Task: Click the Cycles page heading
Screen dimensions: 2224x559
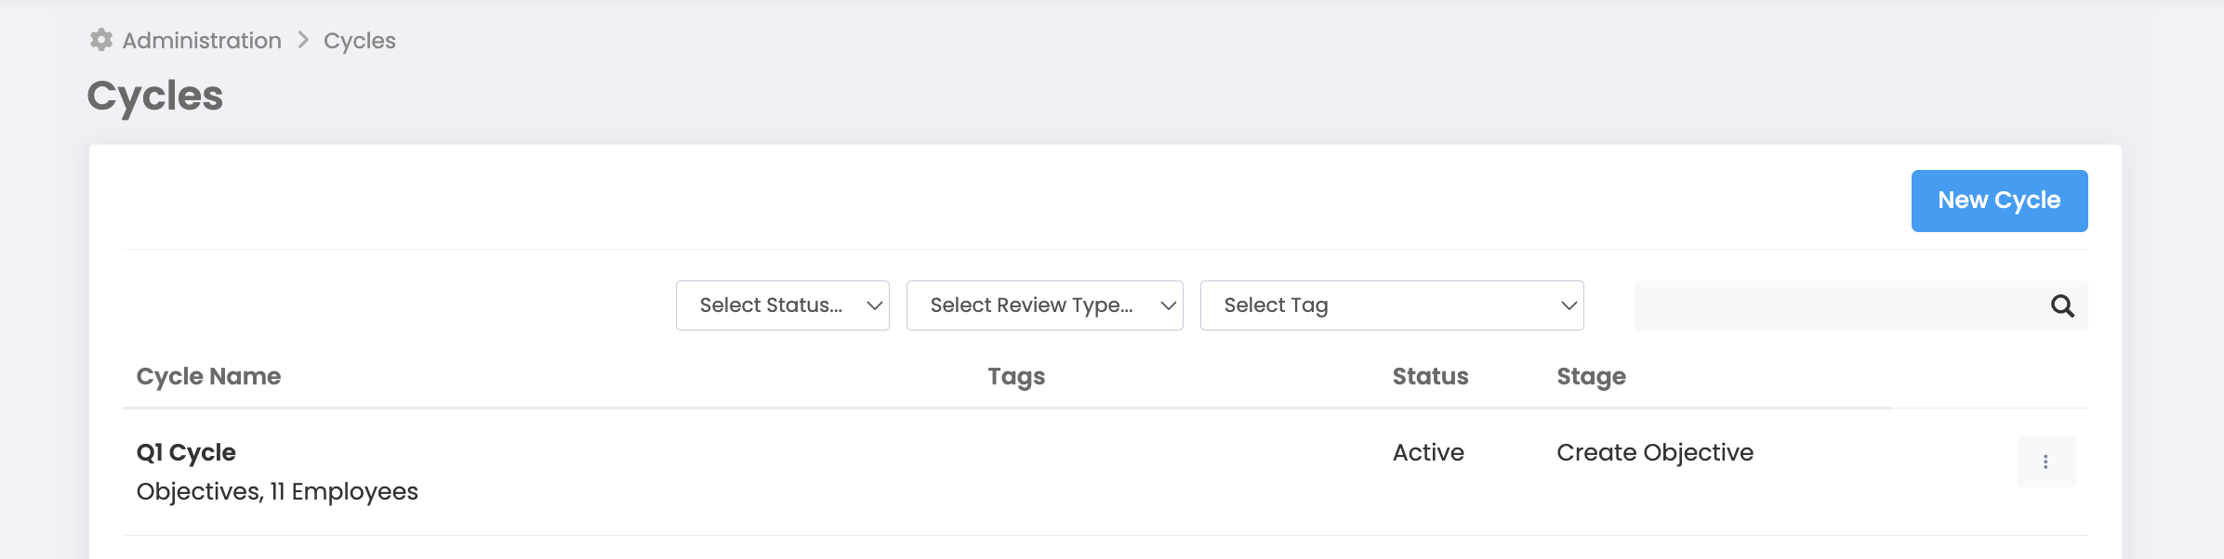Action: click(155, 96)
